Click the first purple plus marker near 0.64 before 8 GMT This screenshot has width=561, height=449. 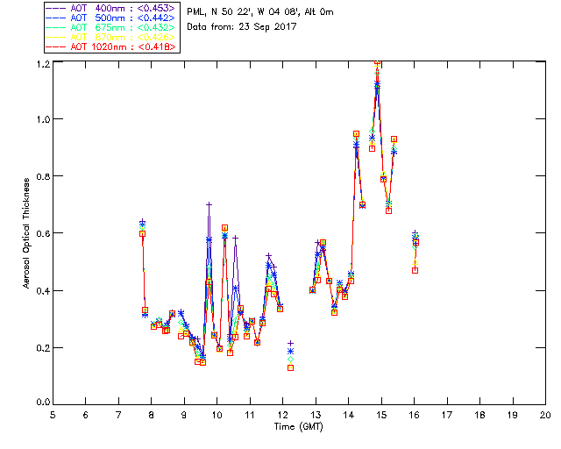(142, 222)
